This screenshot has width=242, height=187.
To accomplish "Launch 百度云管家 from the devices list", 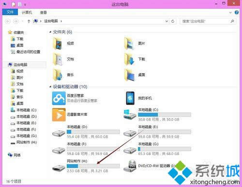I will click(75, 98).
